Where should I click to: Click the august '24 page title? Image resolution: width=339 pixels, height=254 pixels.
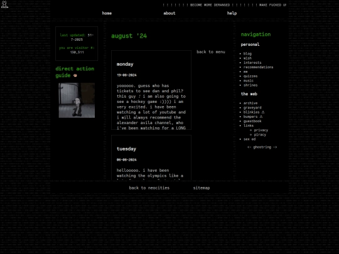coord(129,36)
